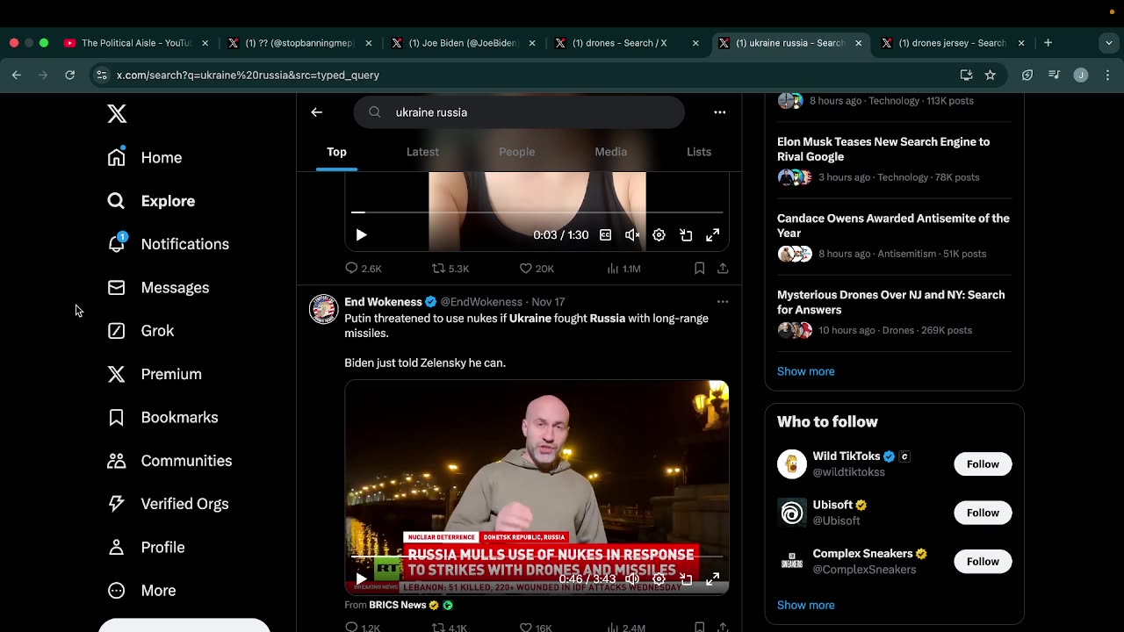
Task: View analytics showing 1.1M views
Action: coord(623,269)
